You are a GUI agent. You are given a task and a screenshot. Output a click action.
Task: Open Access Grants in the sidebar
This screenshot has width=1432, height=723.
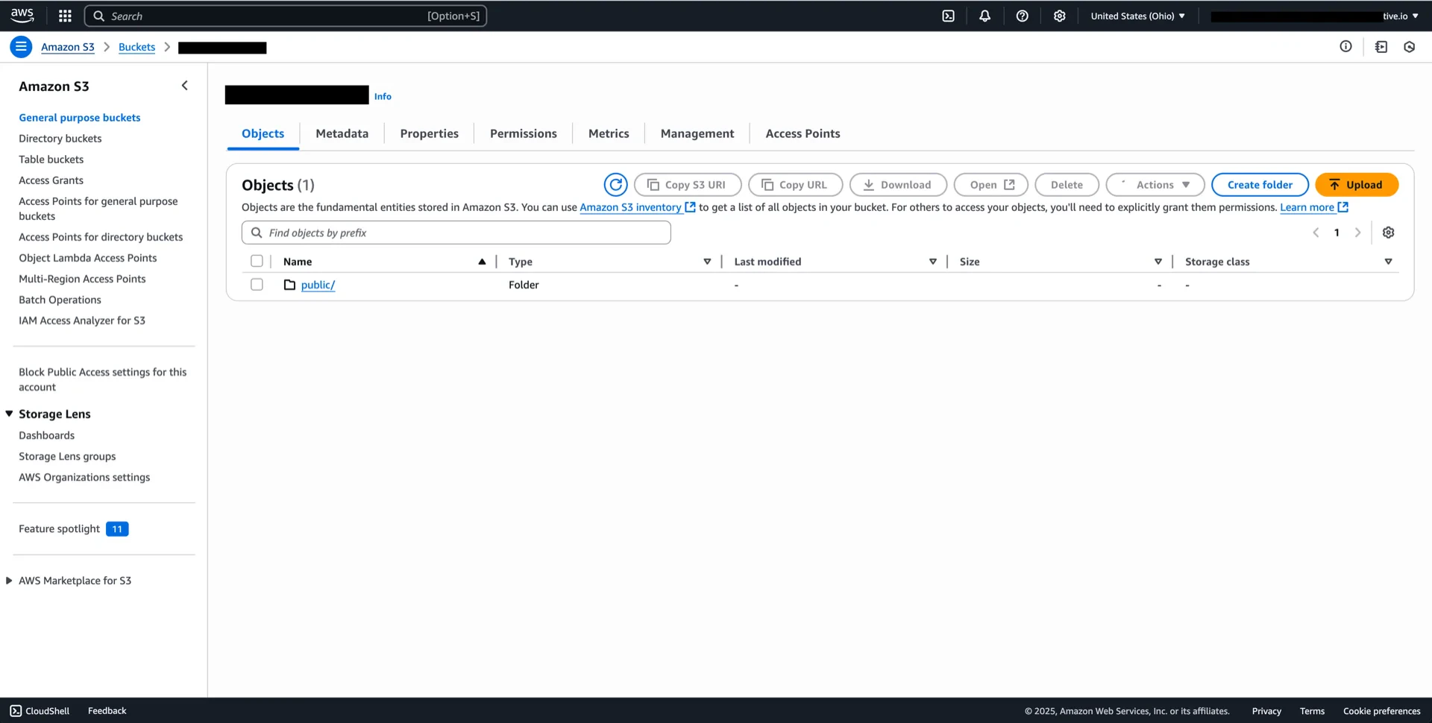(51, 180)
